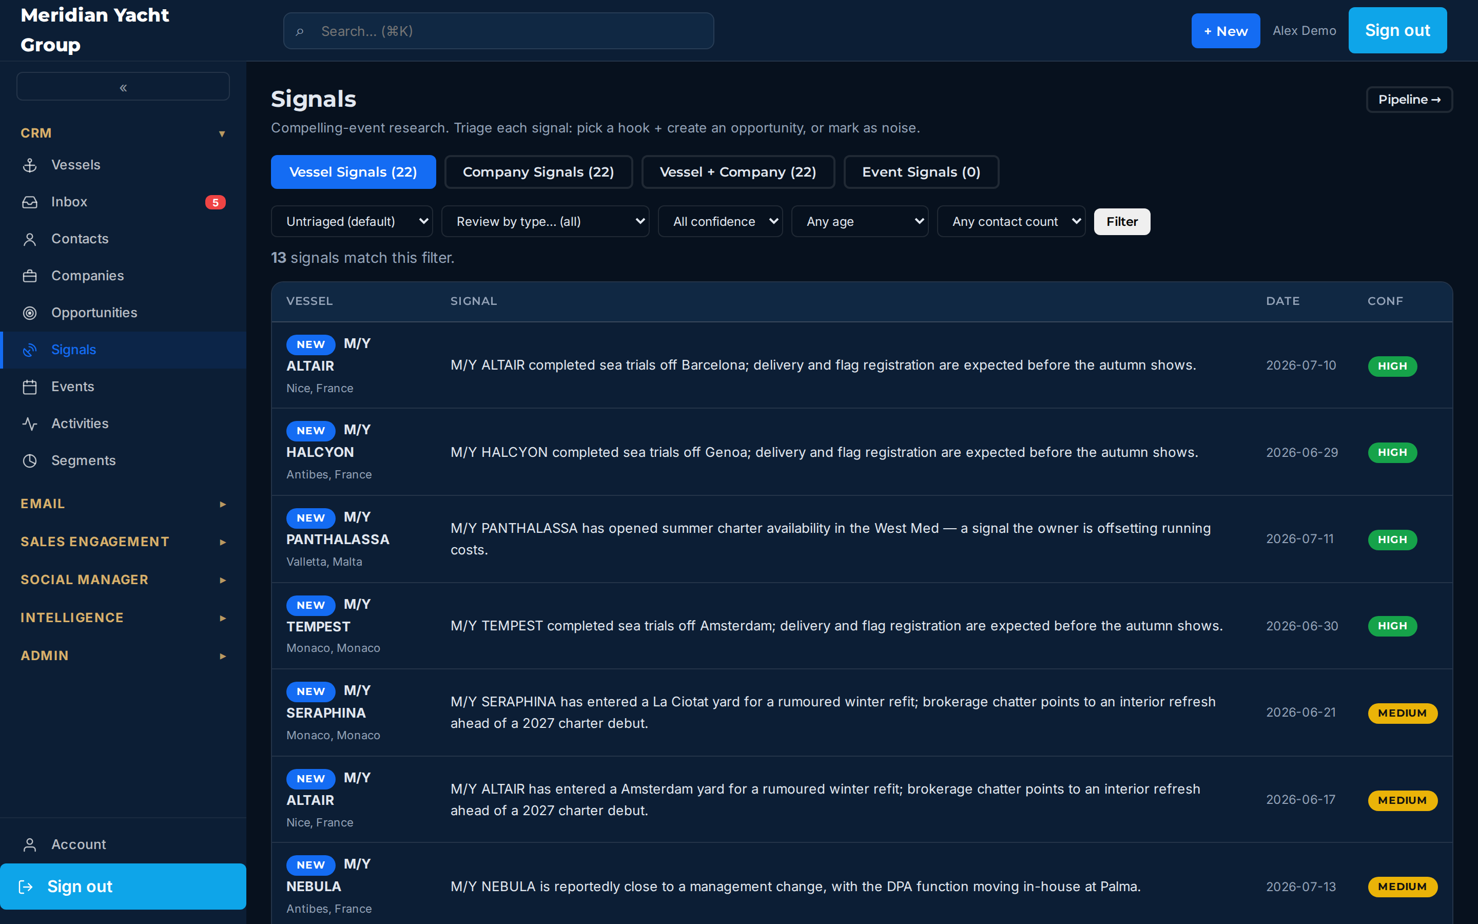Expand the INTELLIGENCE section
The image size is (1478, 924).
click(x=123, y=617)
